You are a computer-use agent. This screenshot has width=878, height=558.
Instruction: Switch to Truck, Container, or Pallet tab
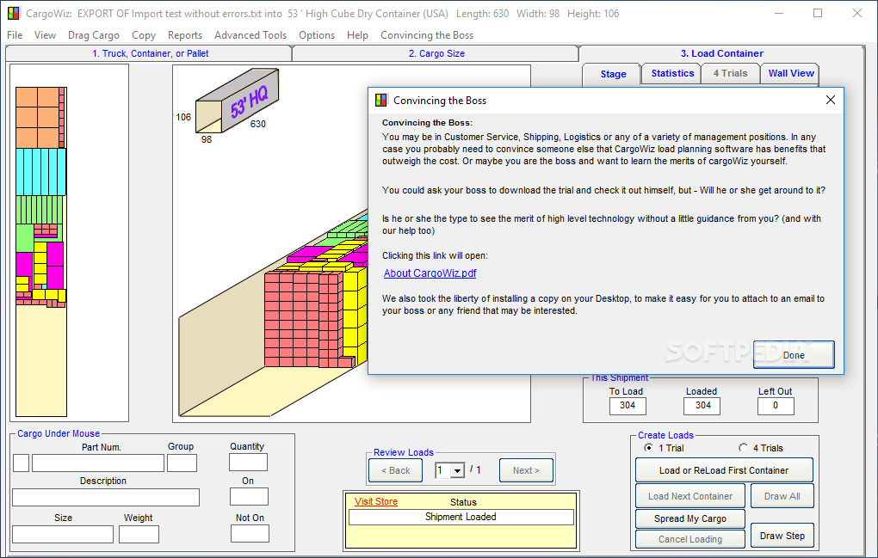(150, 53)
